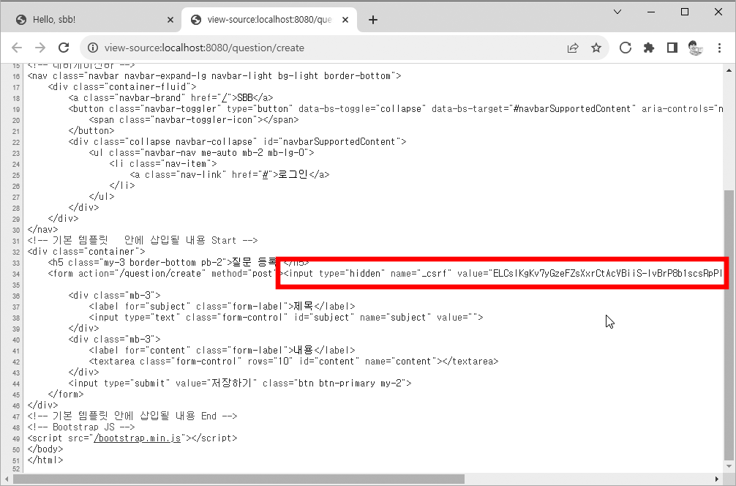Click '로그인' text on line 25
This screenshot has height=486, width=736.
pyautogui.click(x=293, y=175)
